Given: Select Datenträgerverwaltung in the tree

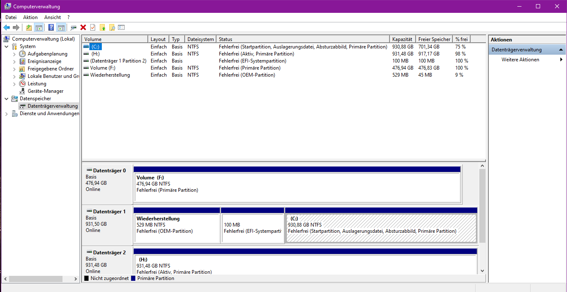Looking at the screenshot, I should [x=53, y=106].
